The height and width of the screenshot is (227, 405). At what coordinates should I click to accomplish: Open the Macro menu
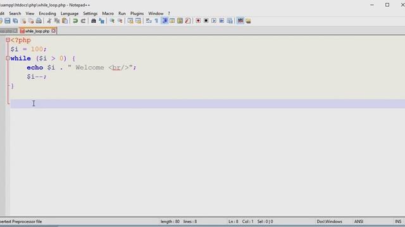(108, 13)
